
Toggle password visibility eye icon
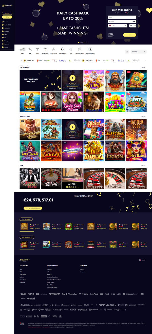tap(134, 22)
